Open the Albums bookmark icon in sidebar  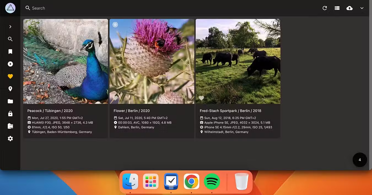10,52
